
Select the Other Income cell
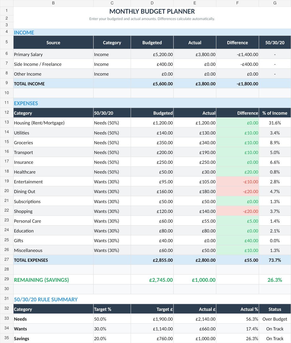53,74
